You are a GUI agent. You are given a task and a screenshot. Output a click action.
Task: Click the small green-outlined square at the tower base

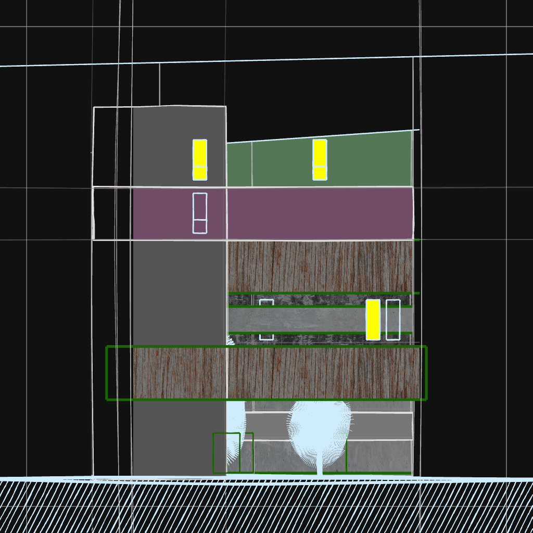tap(226, 453)
